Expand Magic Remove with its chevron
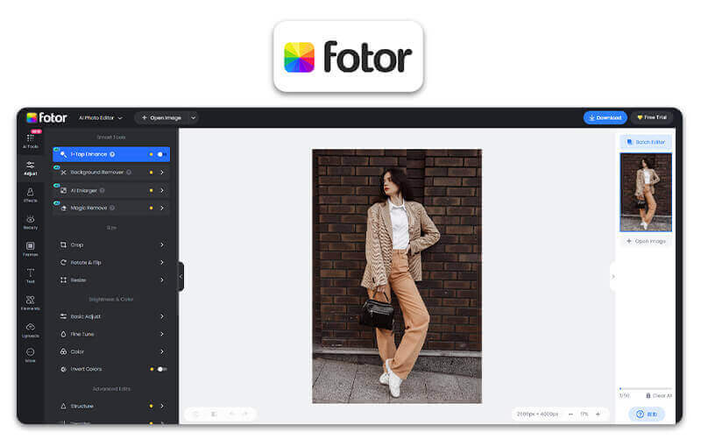 pyautogui.click(x=162, y=208)
